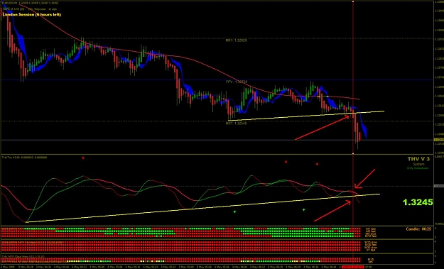Viewport: 444px width, 269px height.
Task: Click the large green 1.3245 price readout
Action: 418,202
